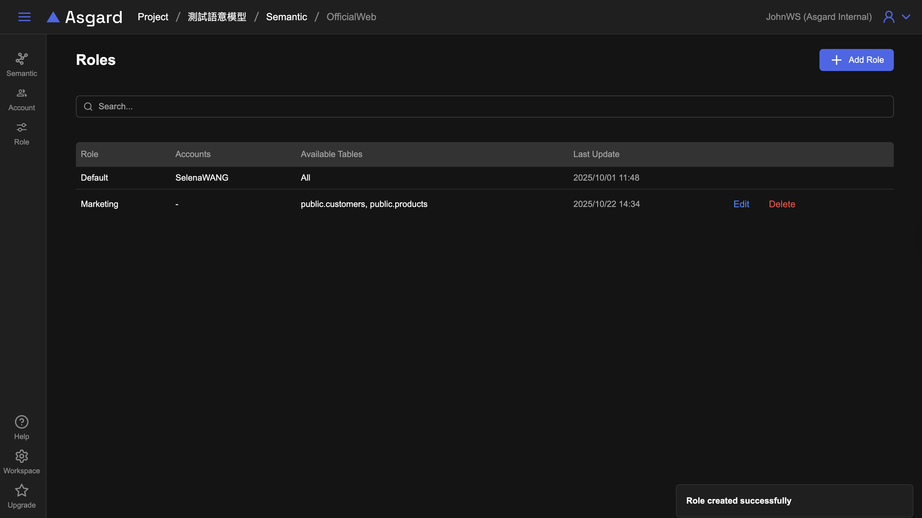
Task: Click the Project breadcrumb
Action: [153, 17]
